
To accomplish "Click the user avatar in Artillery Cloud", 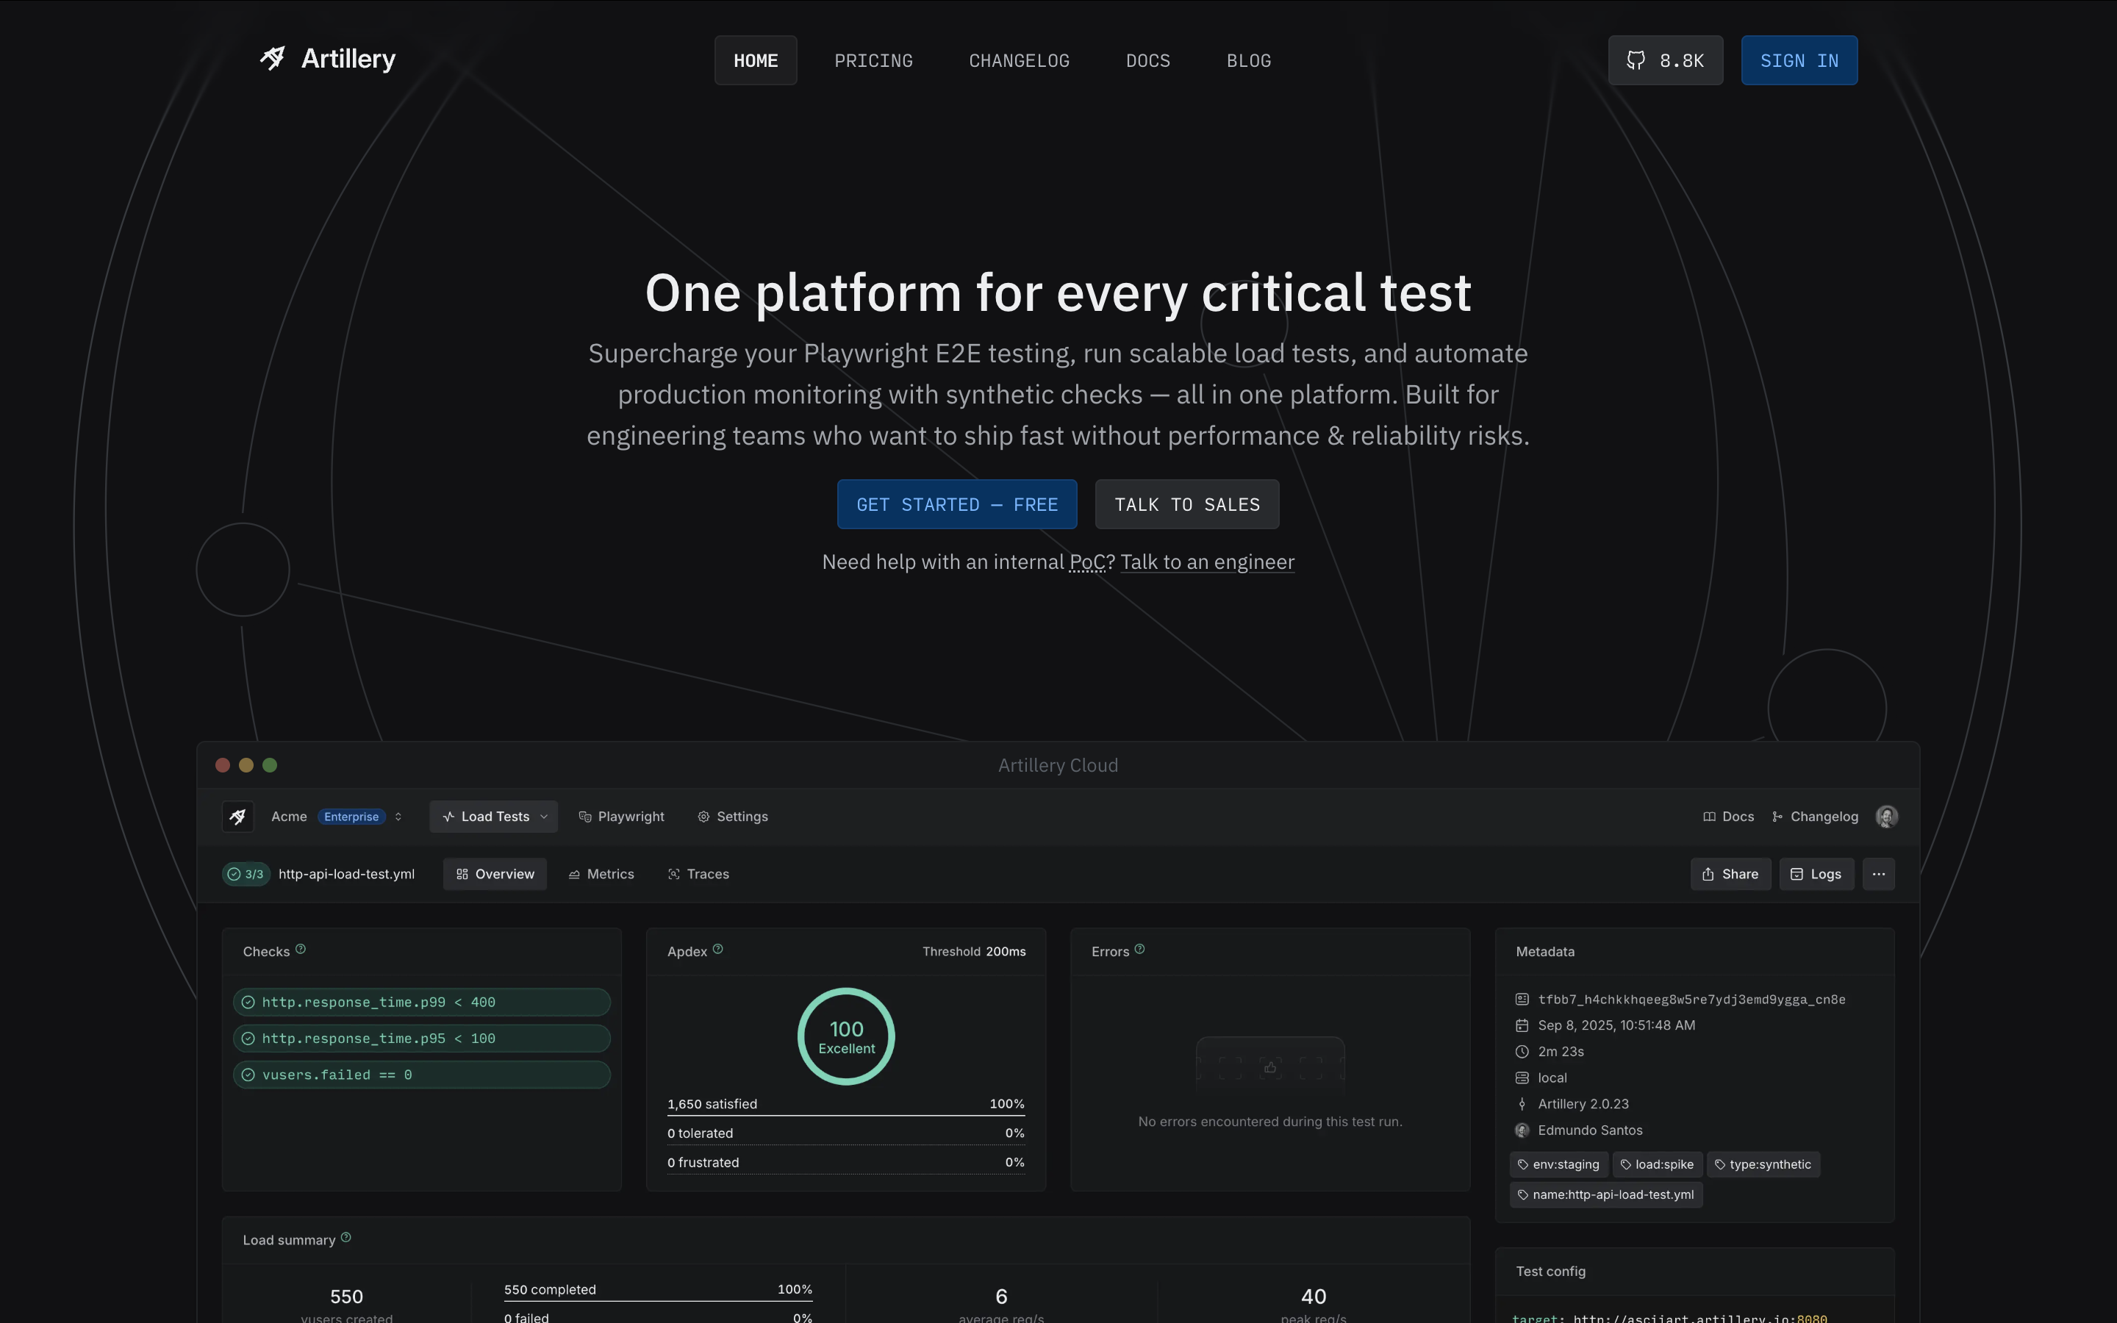I will point(1886,817).
